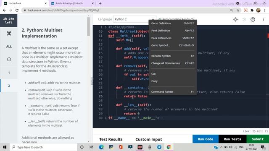269x151 pixels.
Task: Click the browser back arrow
Action: [4, 10]
